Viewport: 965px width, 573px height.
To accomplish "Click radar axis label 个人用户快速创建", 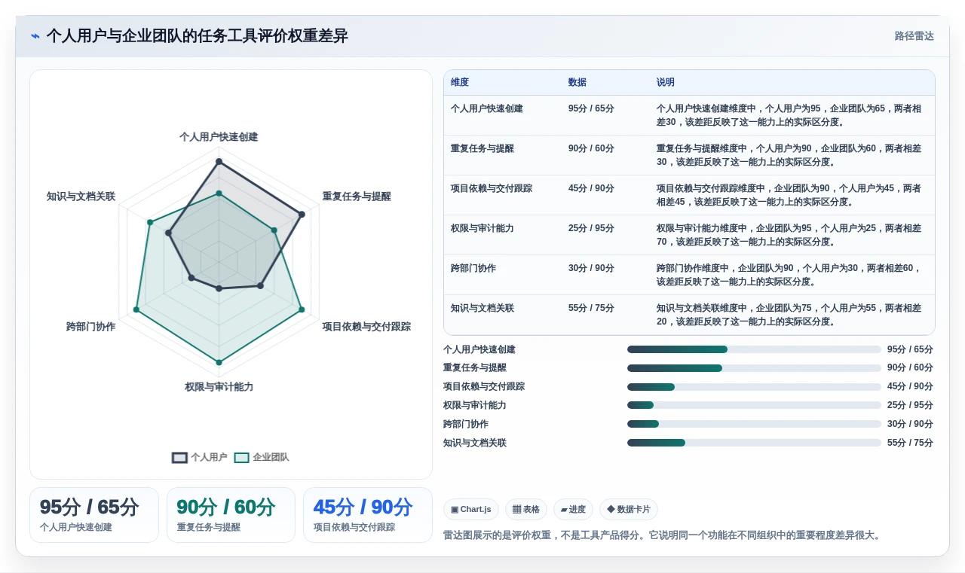I will click(219, 137).
